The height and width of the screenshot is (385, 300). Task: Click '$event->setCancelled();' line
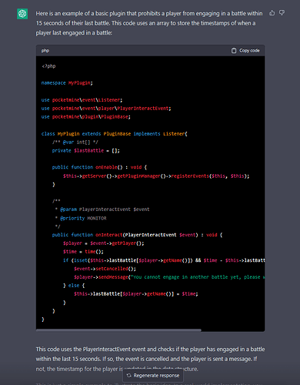tap(105, 269)
